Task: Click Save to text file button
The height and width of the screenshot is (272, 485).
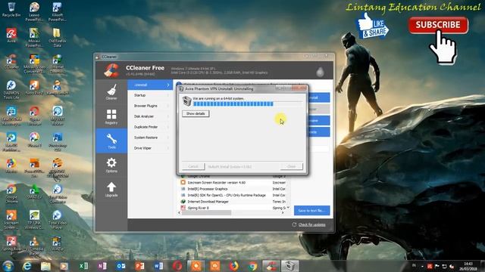Action: point(311,211)
